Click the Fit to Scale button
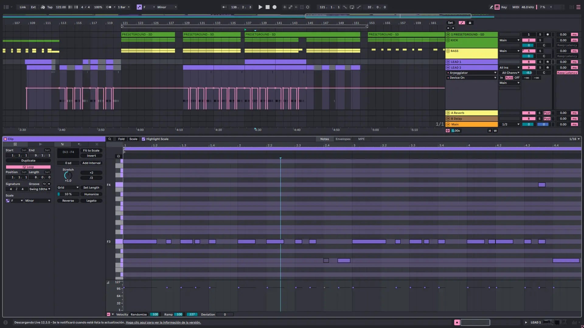Image resolution: width=584 pixels, height=328 pixels. coord(91,151)
